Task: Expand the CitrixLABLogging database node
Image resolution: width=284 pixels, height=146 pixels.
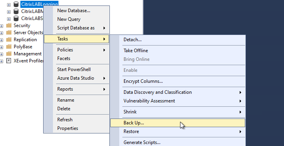Action: tap(9, 5)
